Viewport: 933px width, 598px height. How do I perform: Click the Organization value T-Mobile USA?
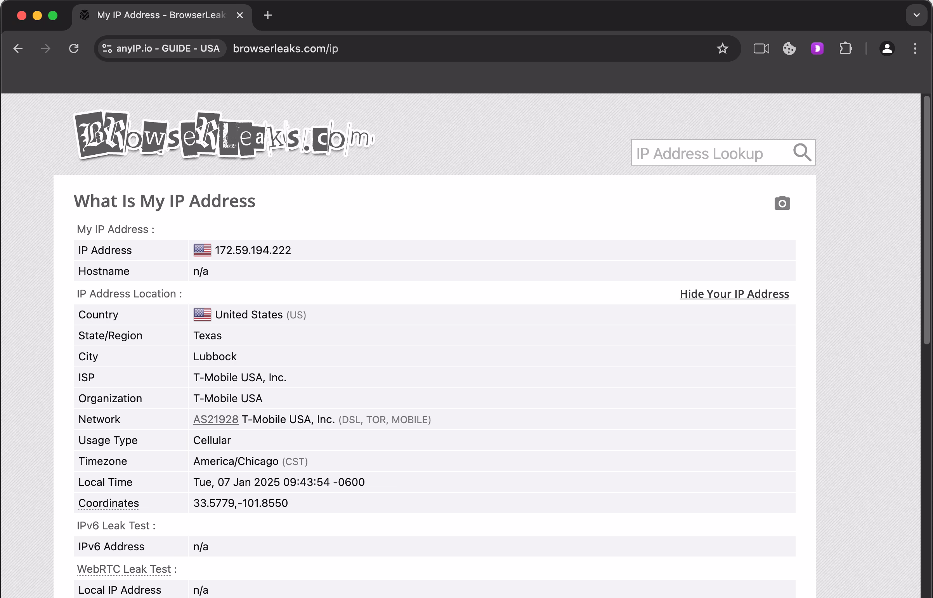click(x=228, y=398)
